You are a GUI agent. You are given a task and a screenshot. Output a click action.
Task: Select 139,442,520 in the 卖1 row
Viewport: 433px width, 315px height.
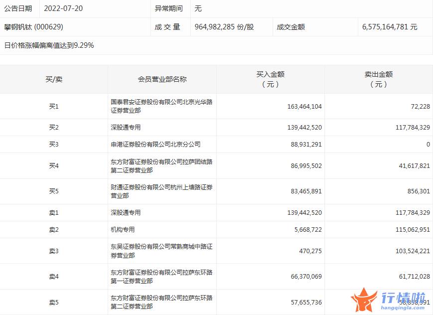point(304,212)
